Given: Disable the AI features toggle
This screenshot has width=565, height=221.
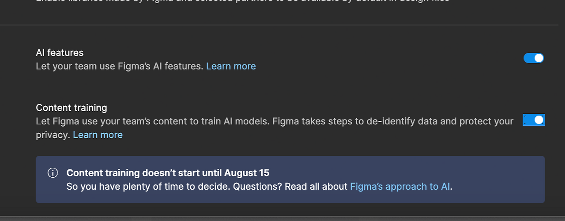Looking at the screenshot, I should pos(533,58).
